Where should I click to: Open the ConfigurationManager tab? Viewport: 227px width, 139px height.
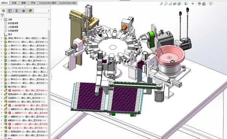[x=17, y=11]
